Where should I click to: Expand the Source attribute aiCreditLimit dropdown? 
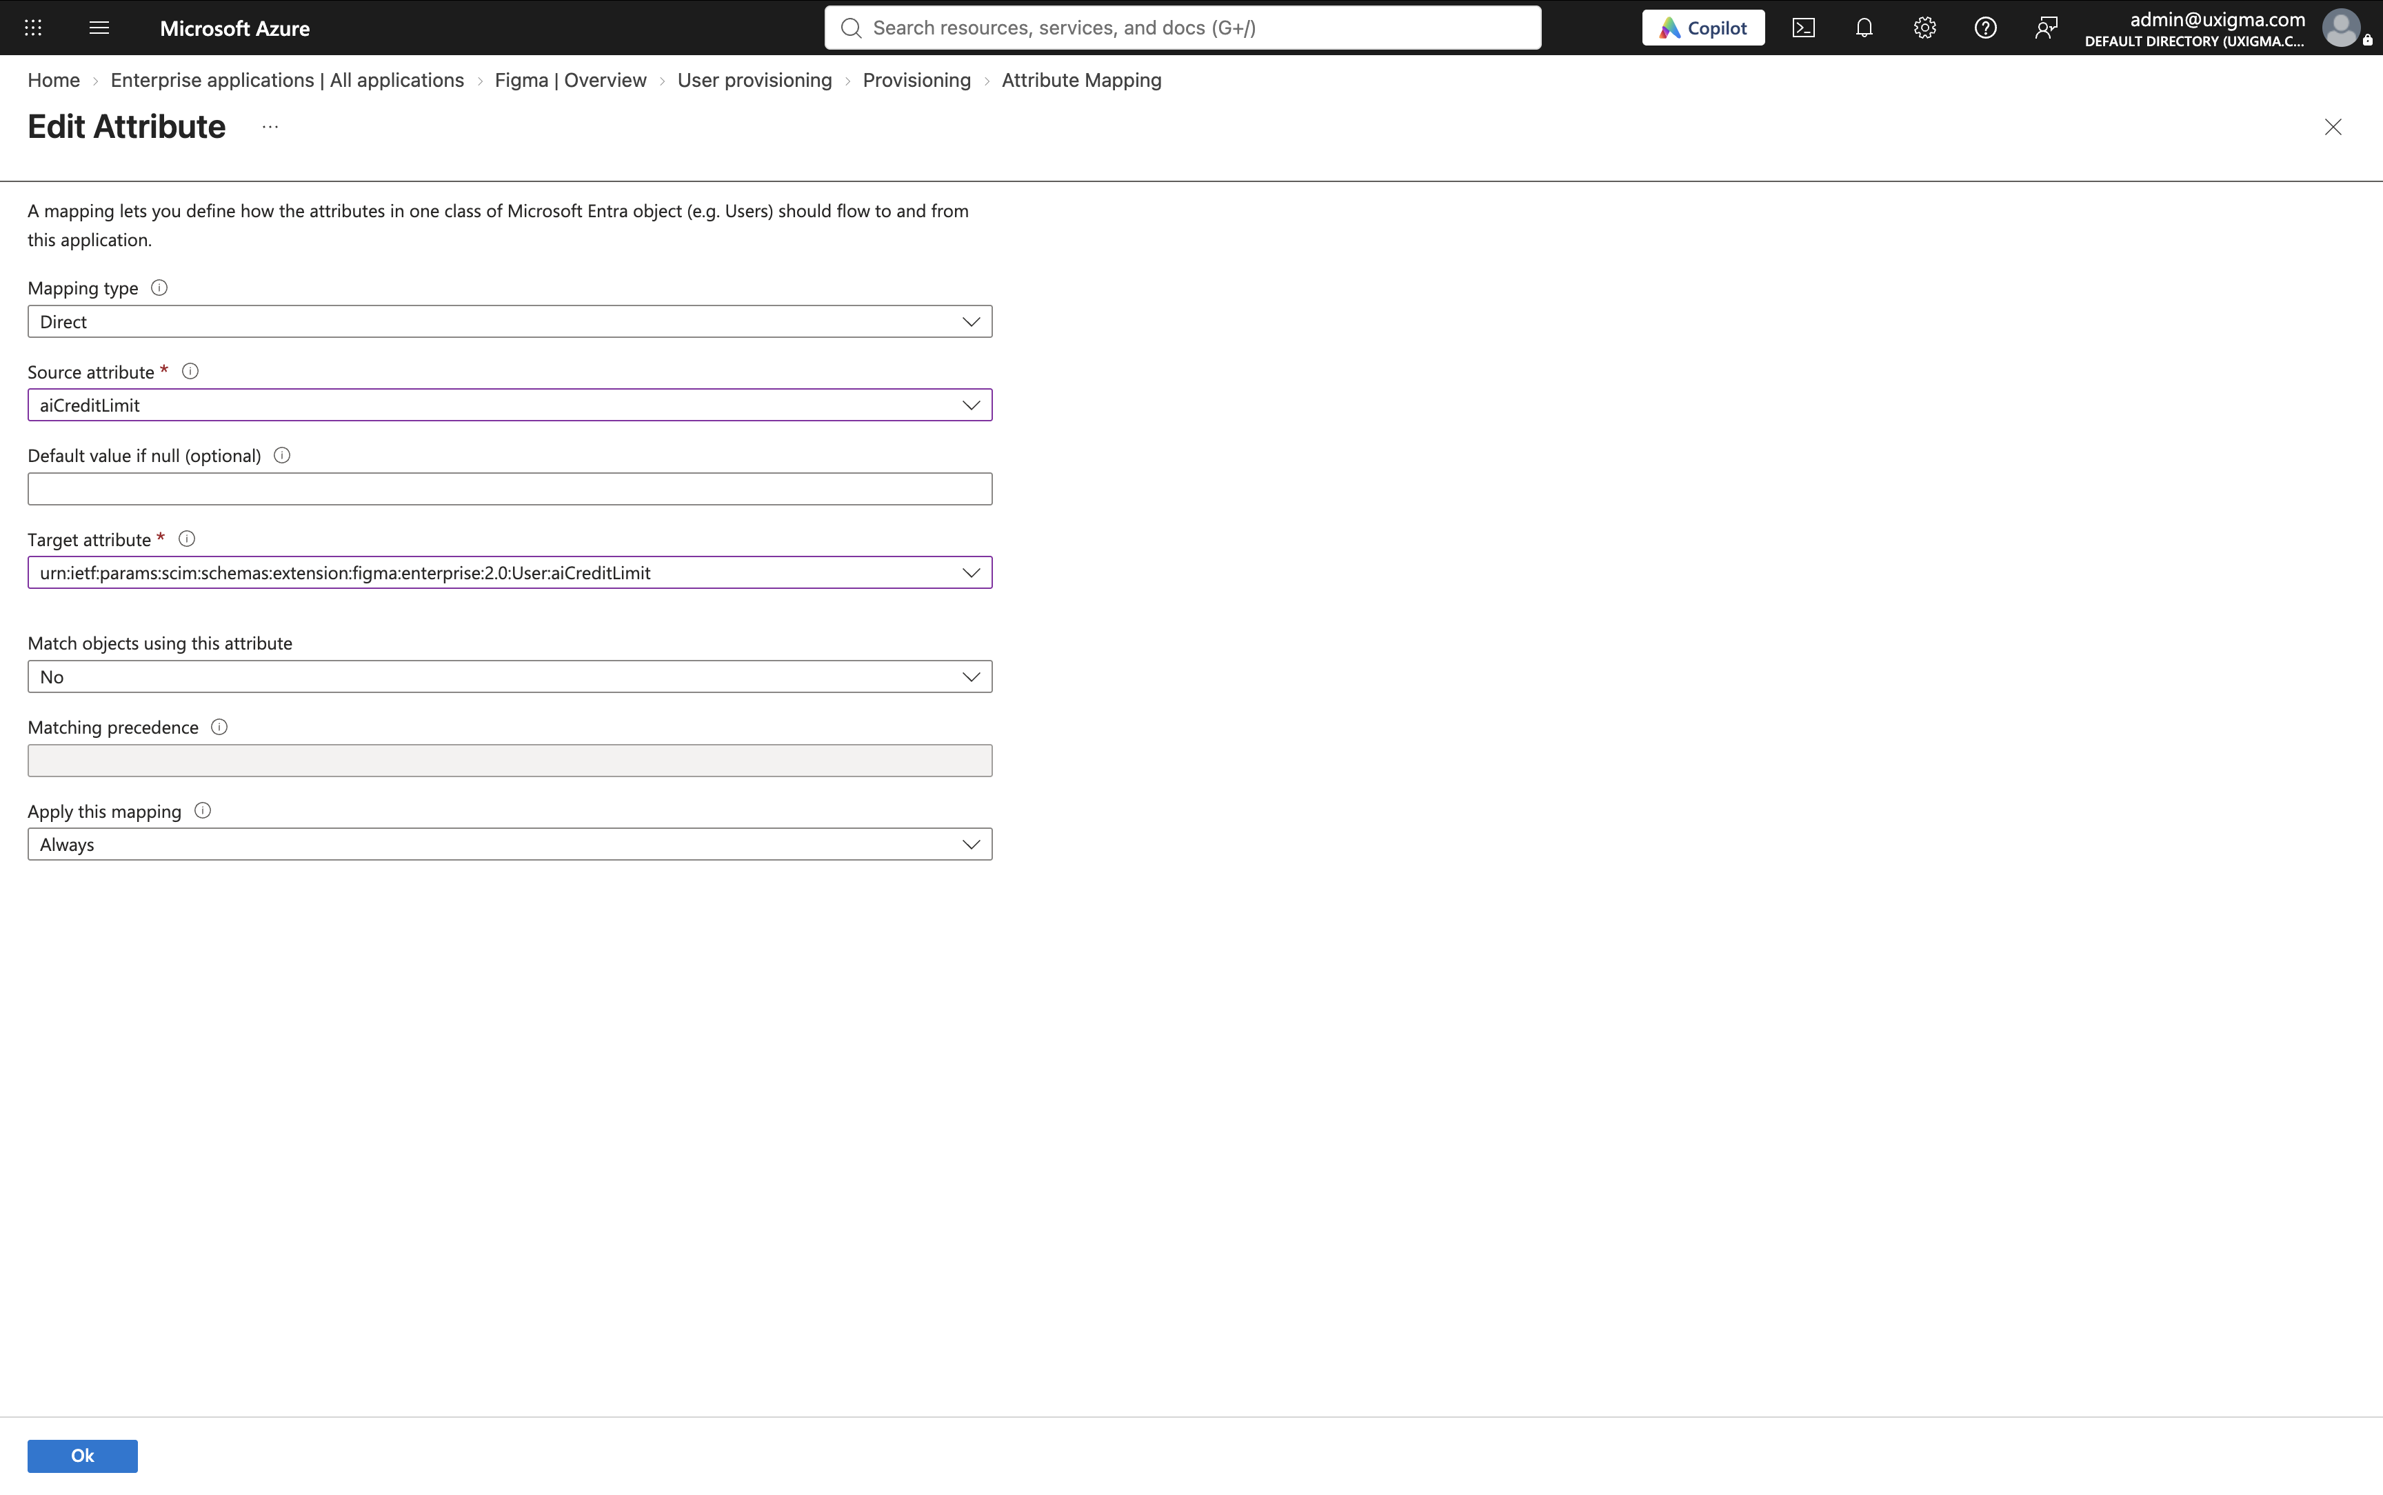pyautogui.click(x=510, y=405)
